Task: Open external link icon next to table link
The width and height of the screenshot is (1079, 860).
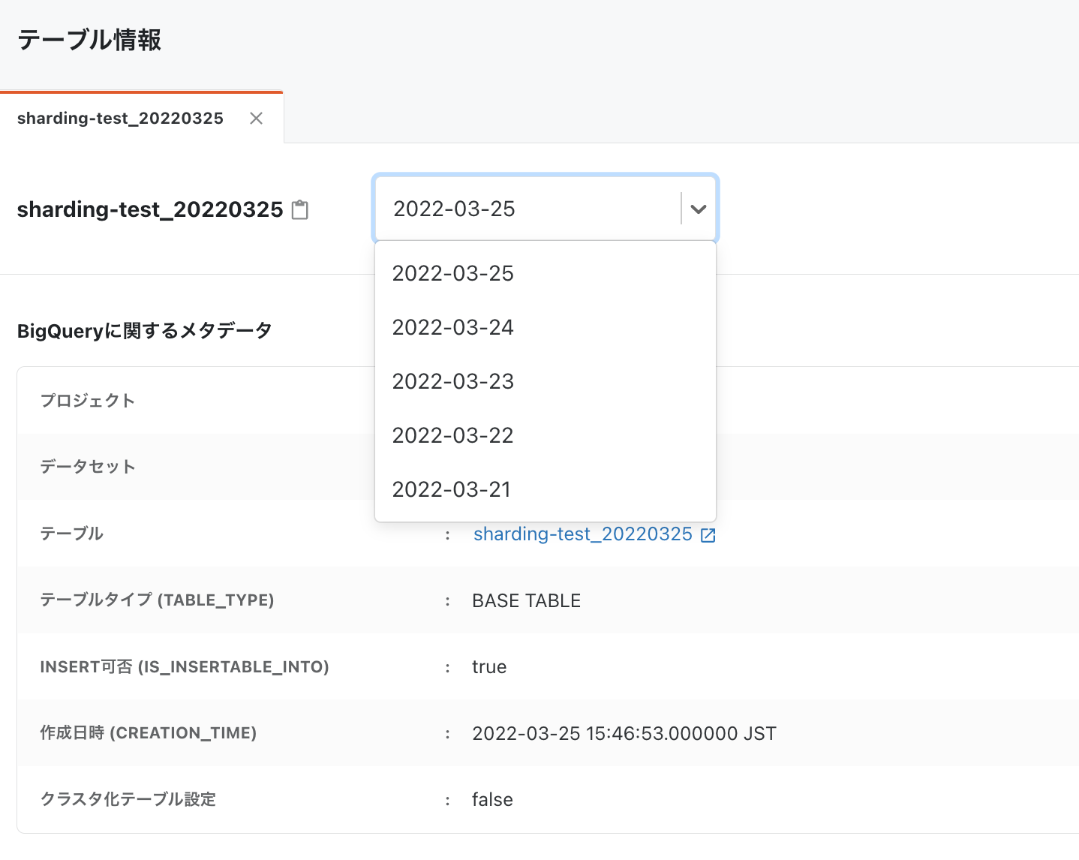Action: [708, 535]
